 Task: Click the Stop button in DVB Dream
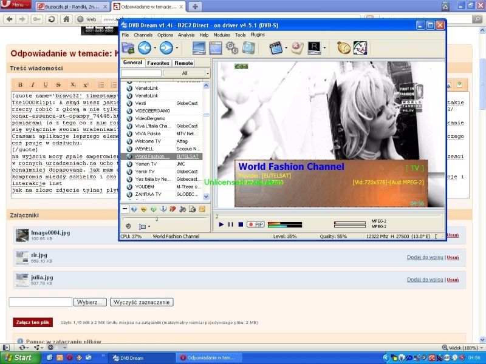tap(241, 224)
